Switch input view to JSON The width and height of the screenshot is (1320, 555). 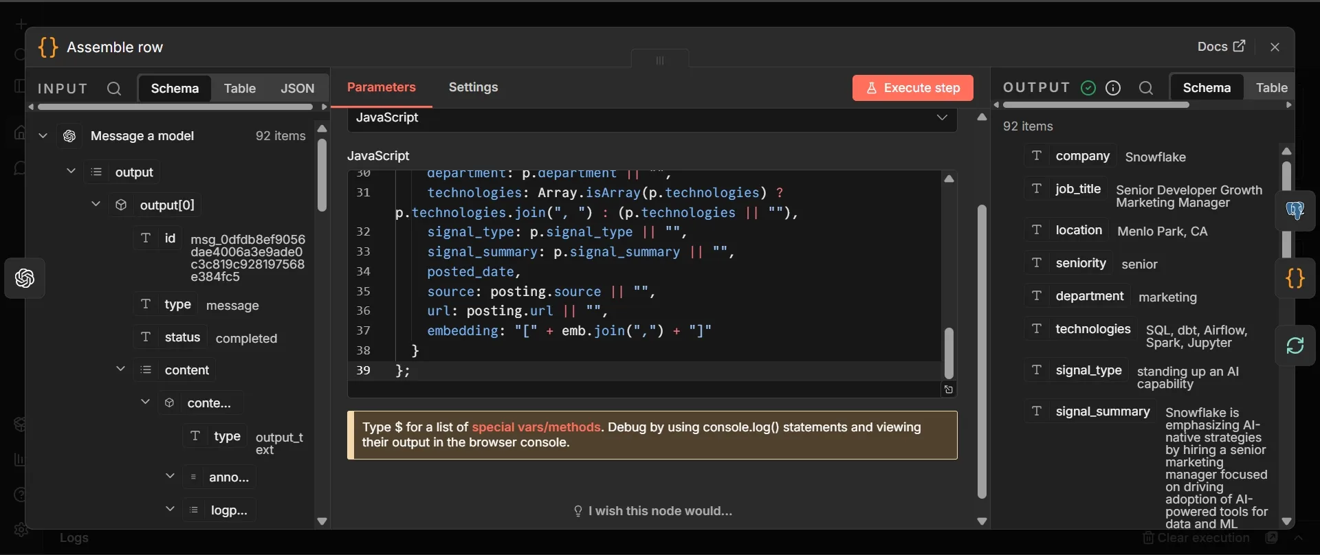click(298, 89)
